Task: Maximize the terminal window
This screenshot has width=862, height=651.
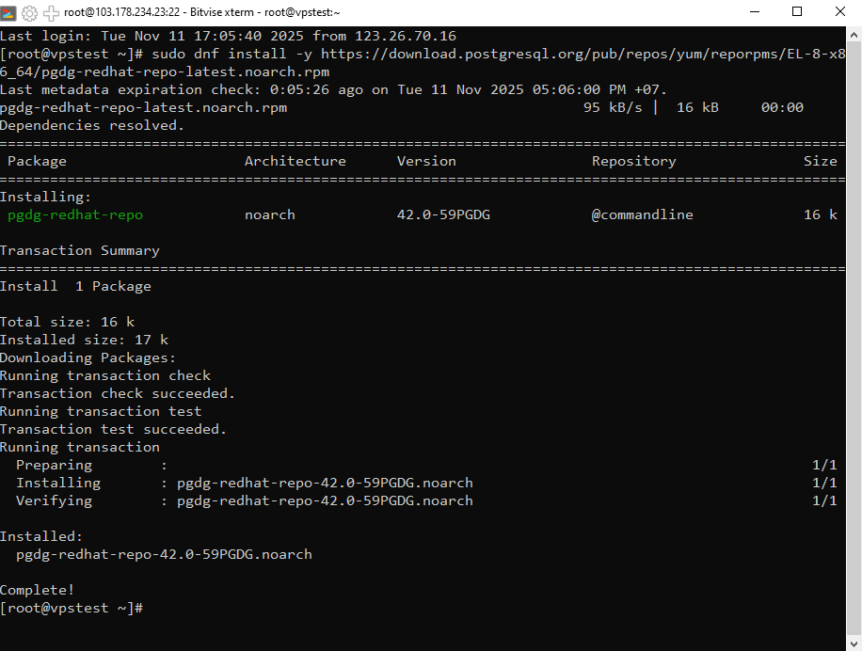Action: coord(799,11)
